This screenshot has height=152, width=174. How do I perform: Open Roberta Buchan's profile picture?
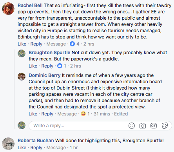coord(8,144)
